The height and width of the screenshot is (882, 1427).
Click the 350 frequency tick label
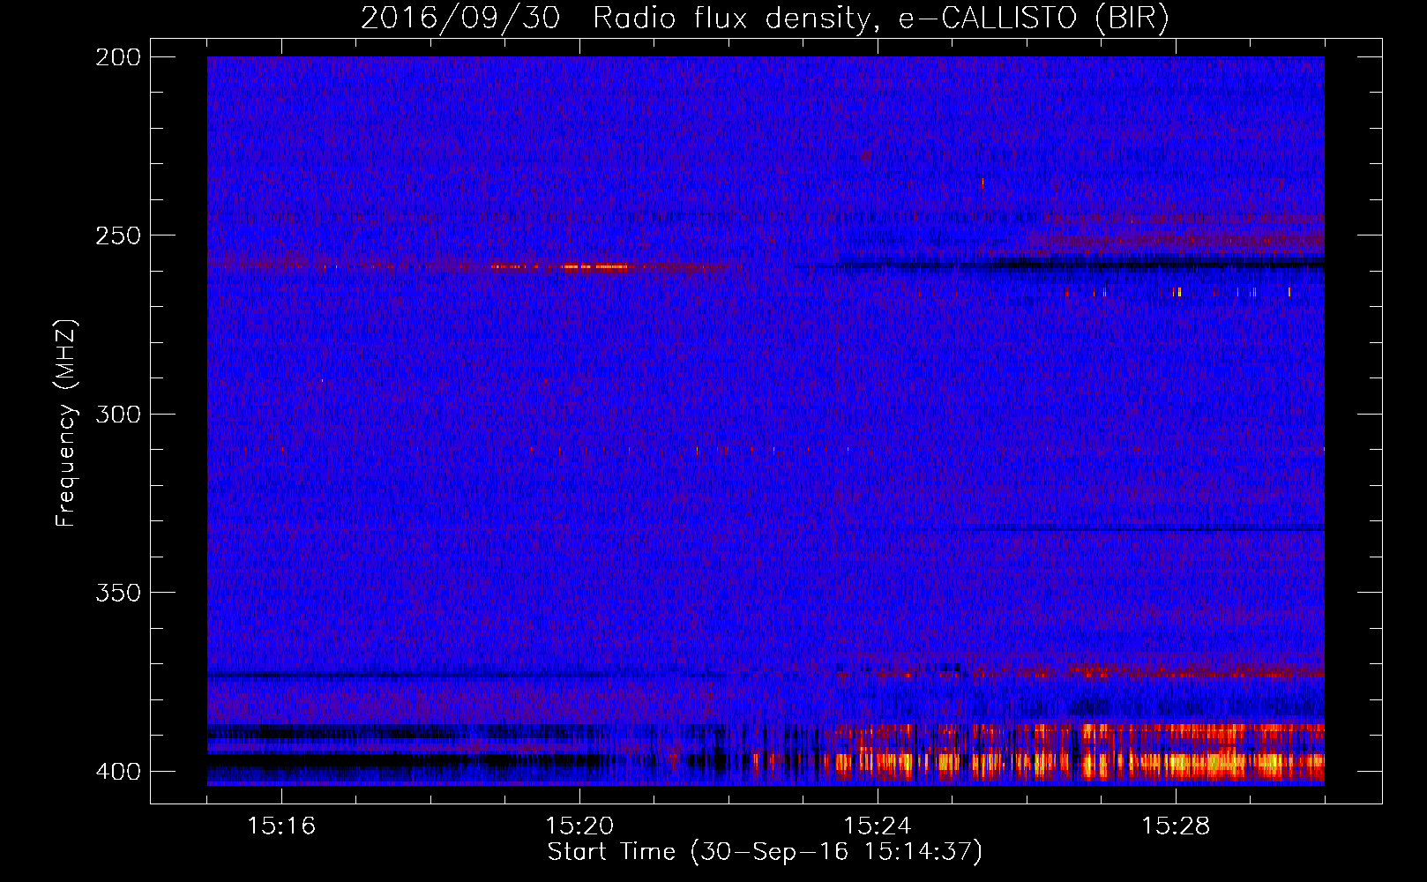click(118, 593)
